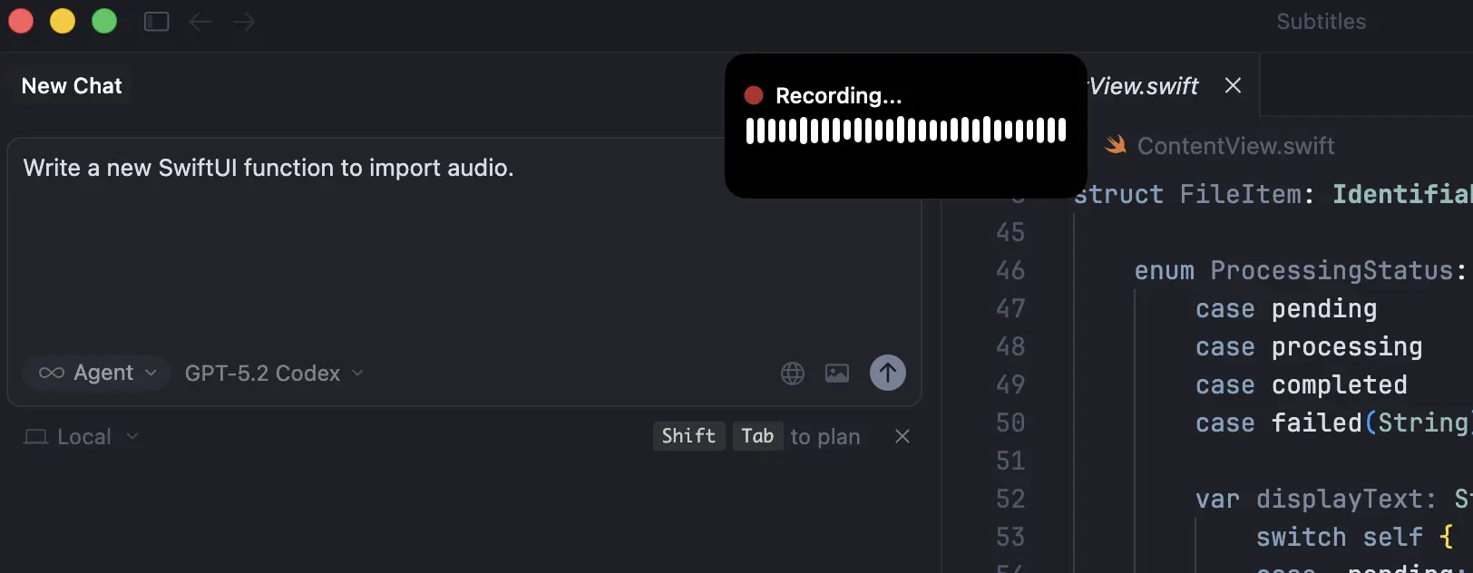Click the forward navigation arrow
Image resolution: width=1473 pixels, height=573 pixels.
[244, 21]
